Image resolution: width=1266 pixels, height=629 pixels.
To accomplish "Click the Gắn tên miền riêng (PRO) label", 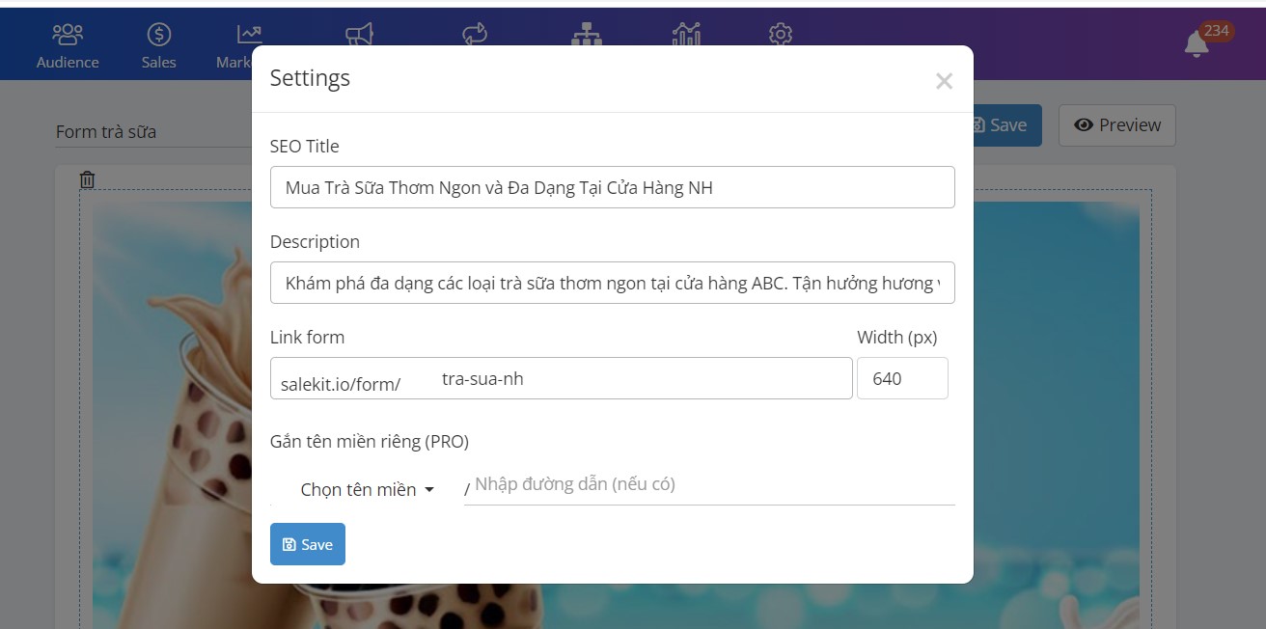I will click(370, 442).
